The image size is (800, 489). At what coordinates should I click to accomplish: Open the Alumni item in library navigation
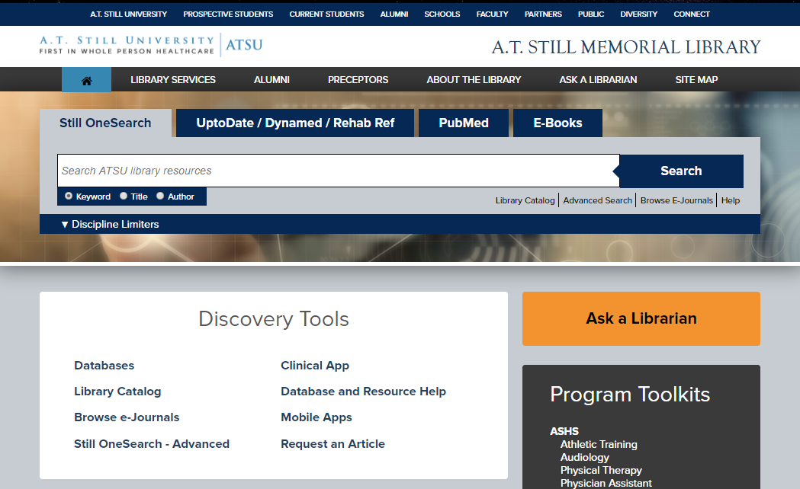(x=271, y=80)
